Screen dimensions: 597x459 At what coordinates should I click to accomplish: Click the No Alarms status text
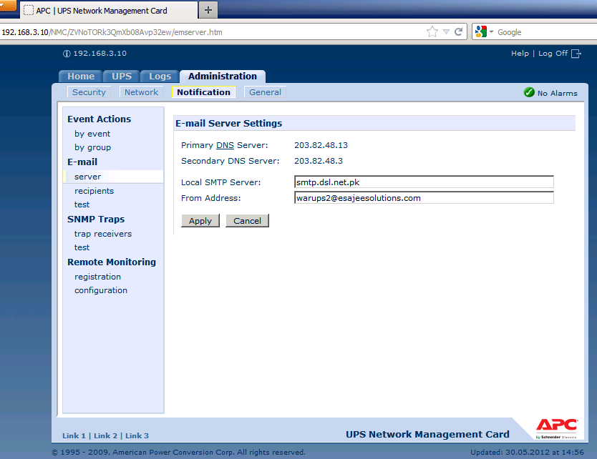point(558,93)
